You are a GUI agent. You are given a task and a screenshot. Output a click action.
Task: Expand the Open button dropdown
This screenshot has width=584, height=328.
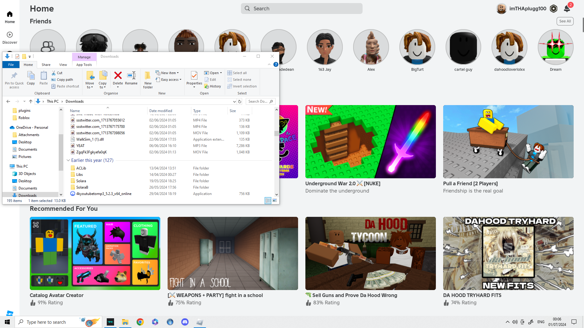click(221, 73)
